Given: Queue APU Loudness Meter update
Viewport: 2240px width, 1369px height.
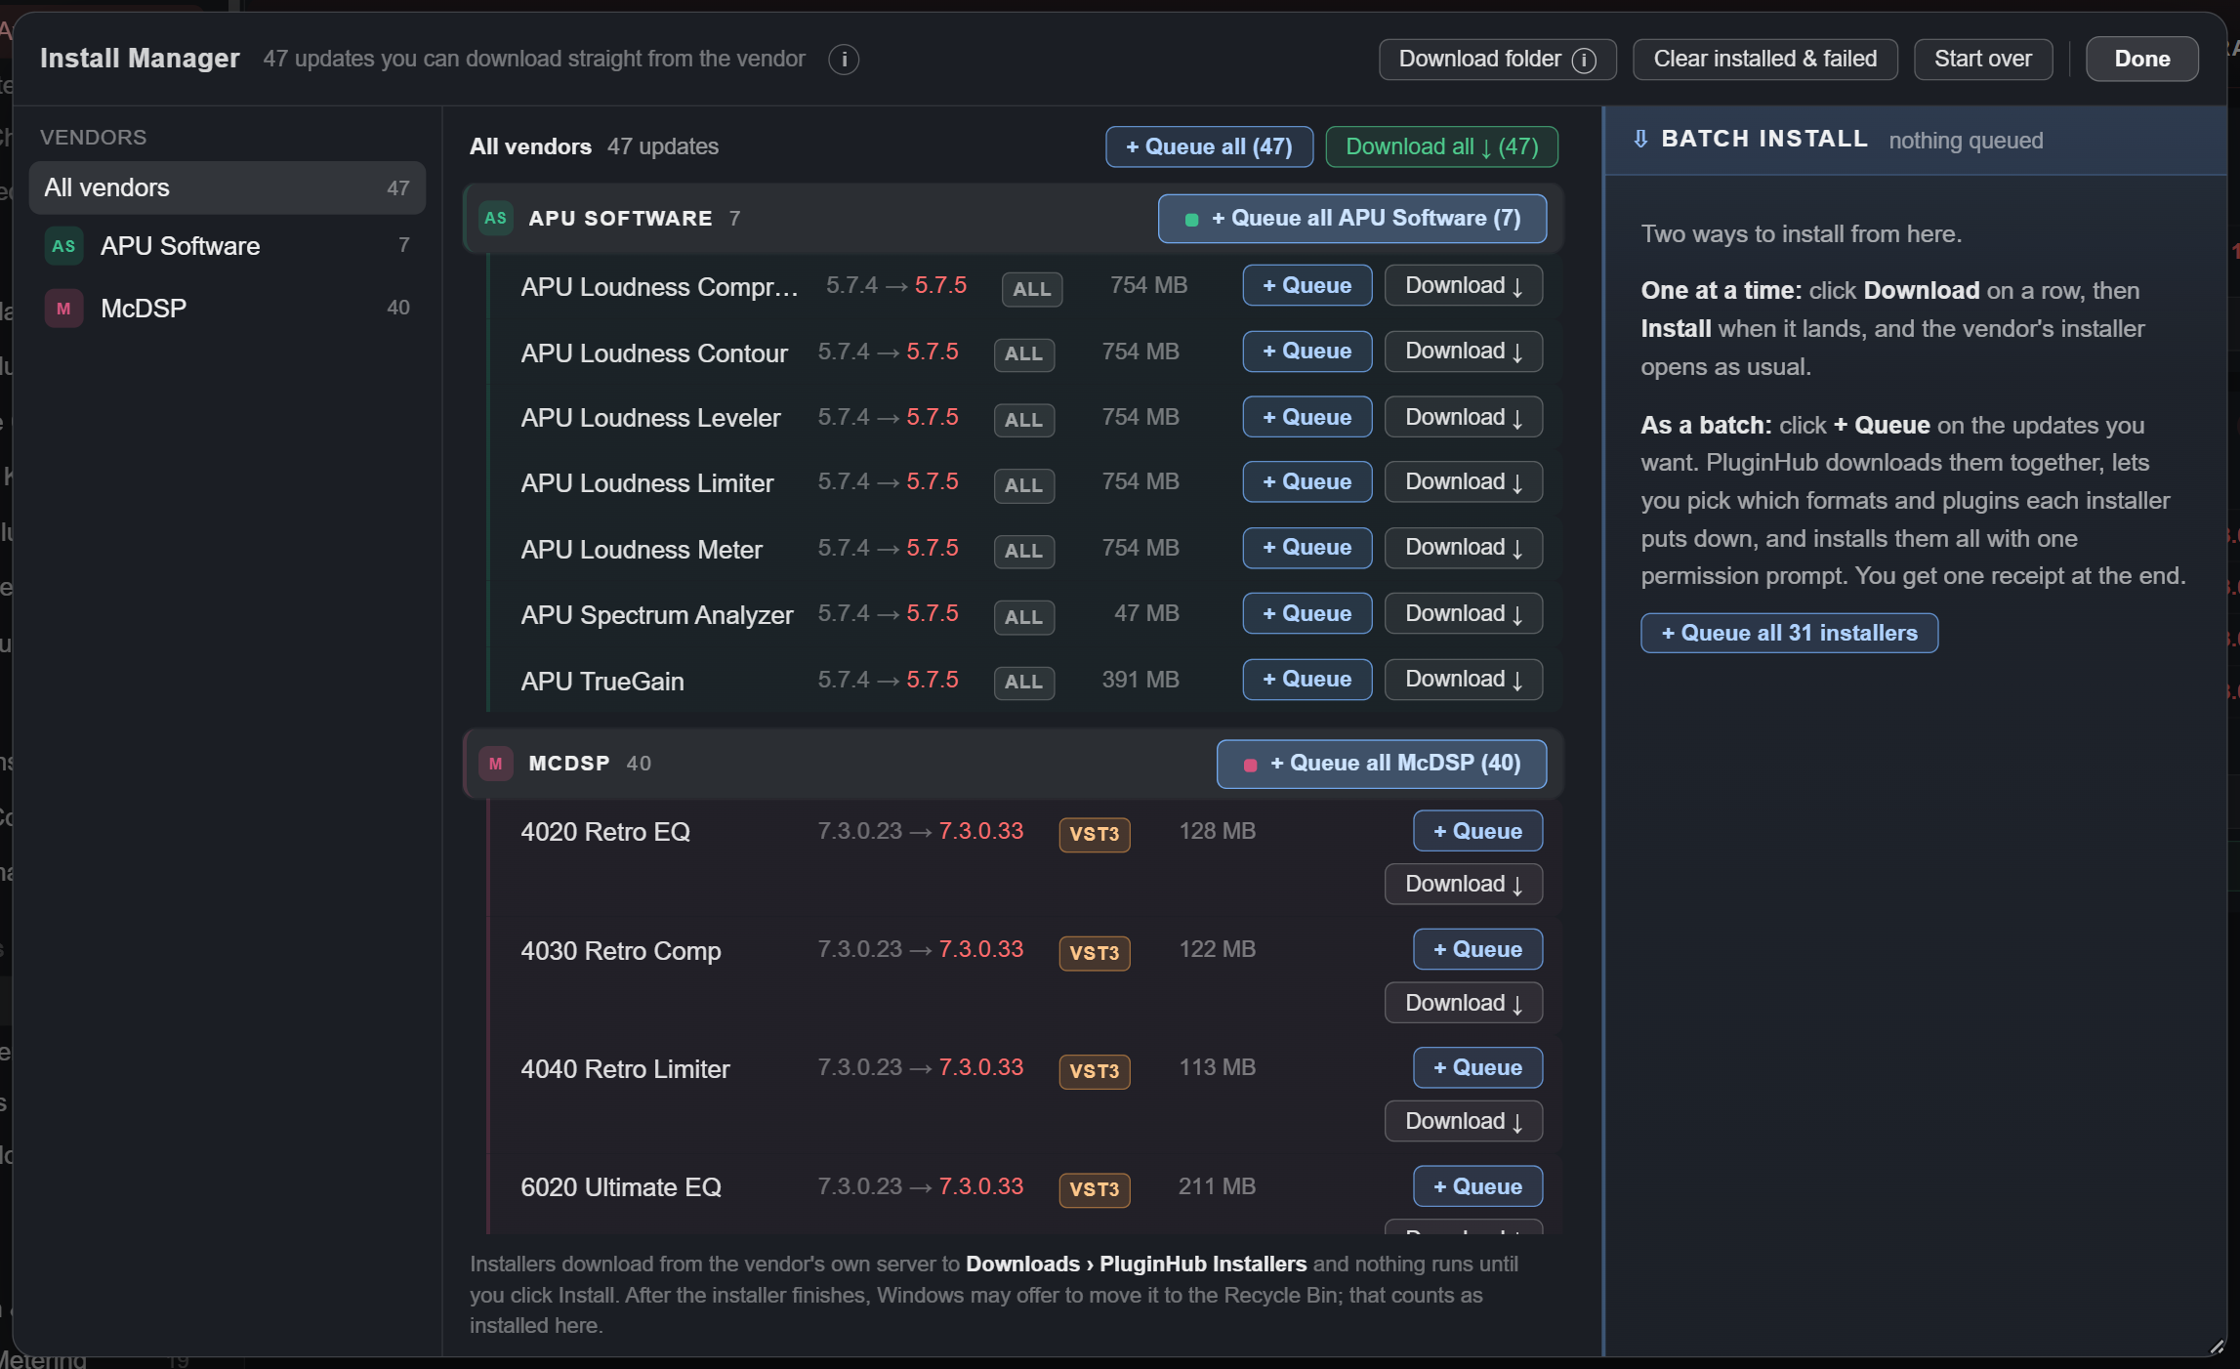Looking at the screenshot, I should (x=1307, y=548).
